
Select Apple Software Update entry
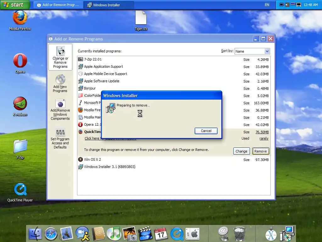pos(174,81)
